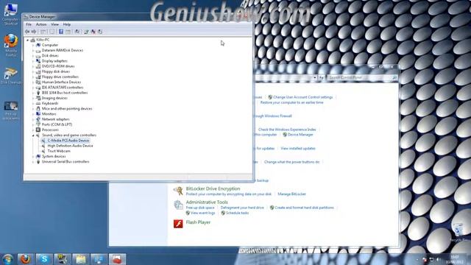The image size is (471, 265).
Task: Expand the Human Interface Devices category
Action: click(x=33, y=82)
